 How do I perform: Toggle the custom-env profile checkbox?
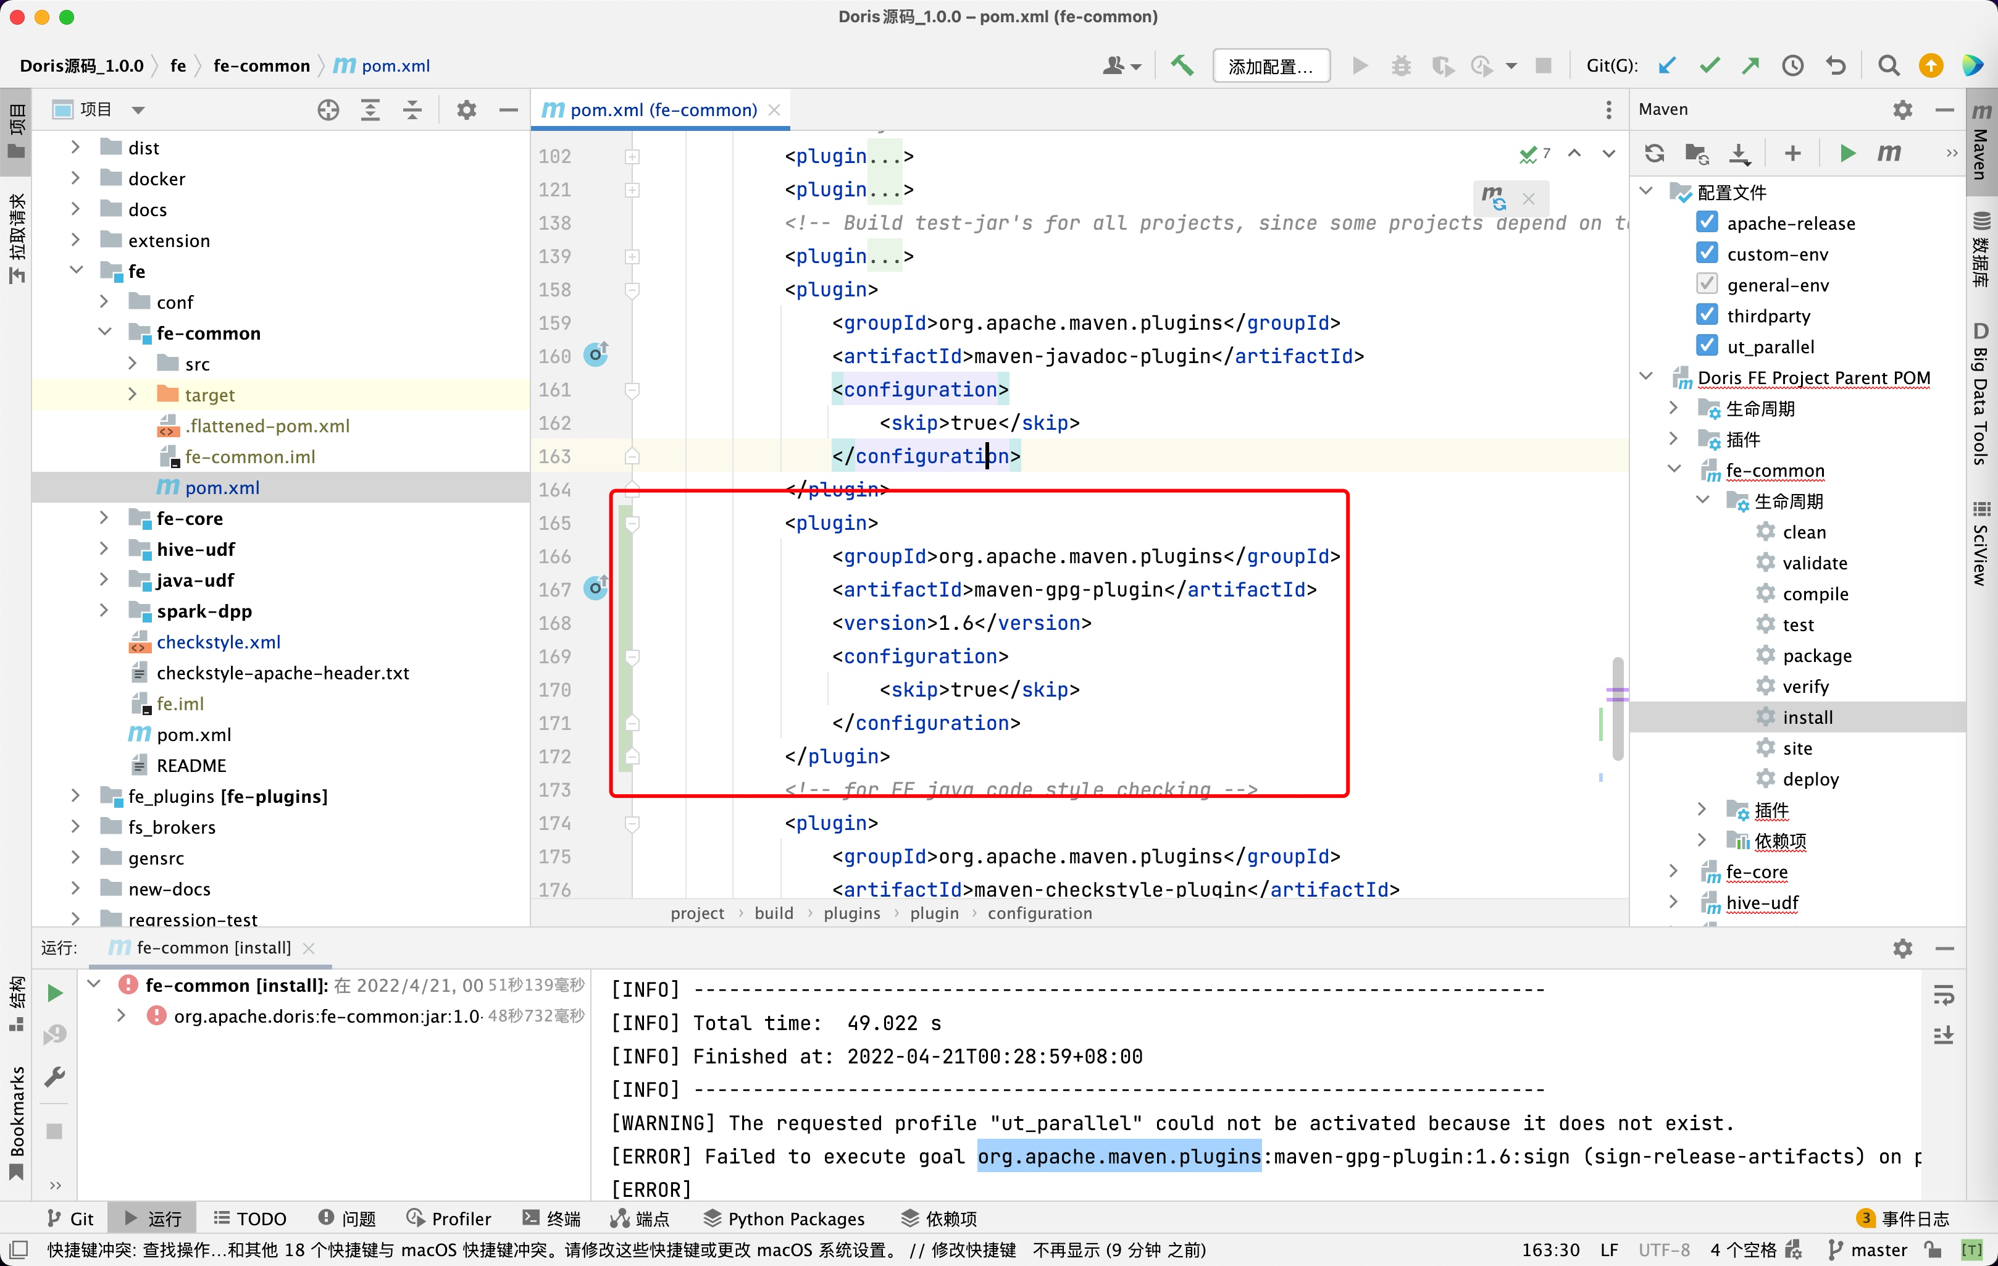click(1707, 253)
